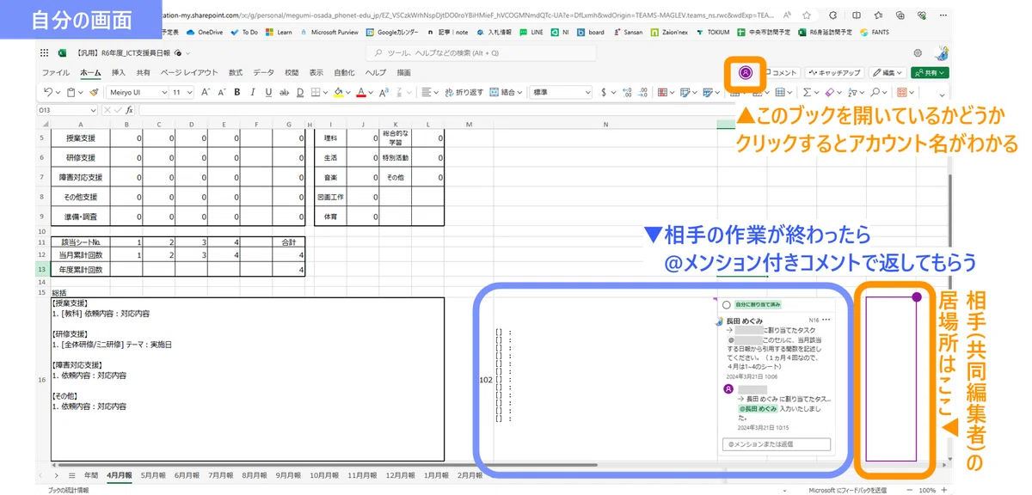Open all sheets list icon
Image resolution: width=1032 pixels, height=495 pixels.
(x=73, y=474)
